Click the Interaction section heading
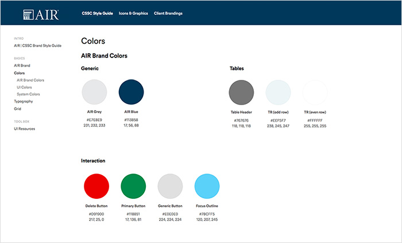Screen dimensions: 402x243 [x=93, y=161]
